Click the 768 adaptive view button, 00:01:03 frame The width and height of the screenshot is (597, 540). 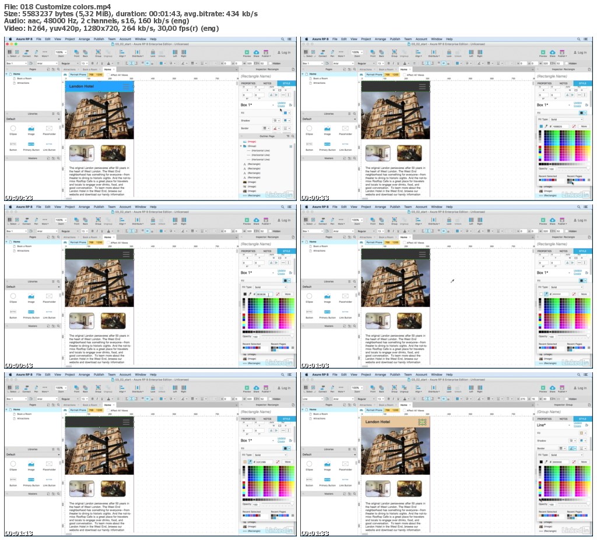387,243
